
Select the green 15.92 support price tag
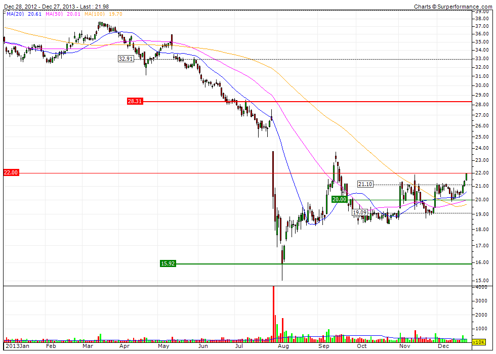point(168,263)
